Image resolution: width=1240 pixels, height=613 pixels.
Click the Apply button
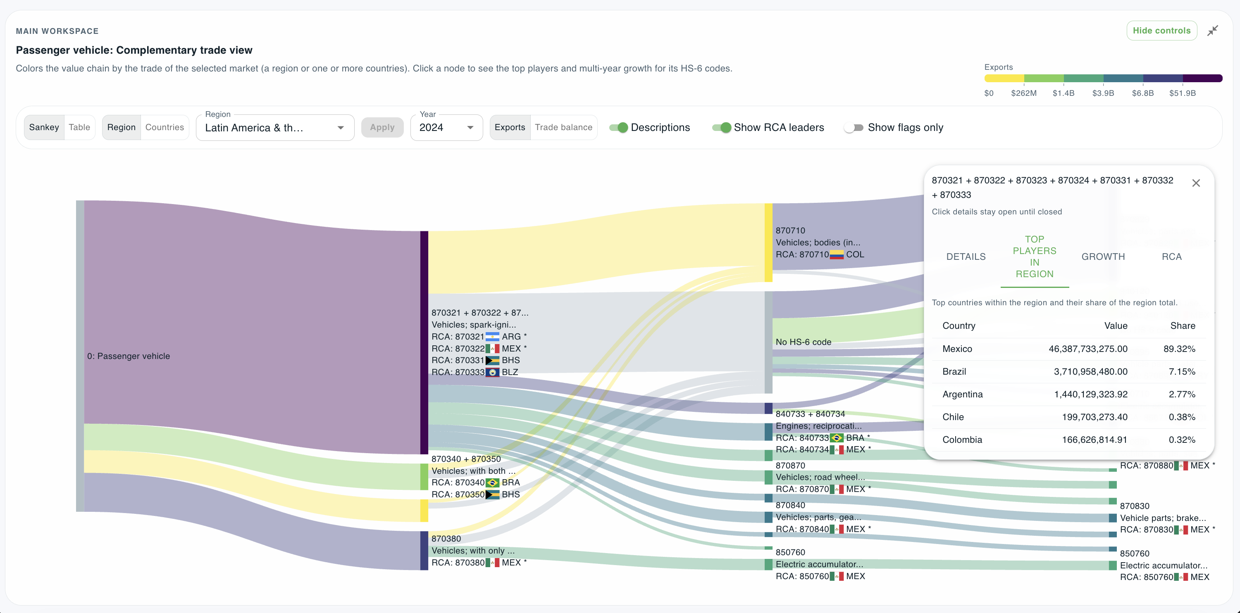coord(382,128)
